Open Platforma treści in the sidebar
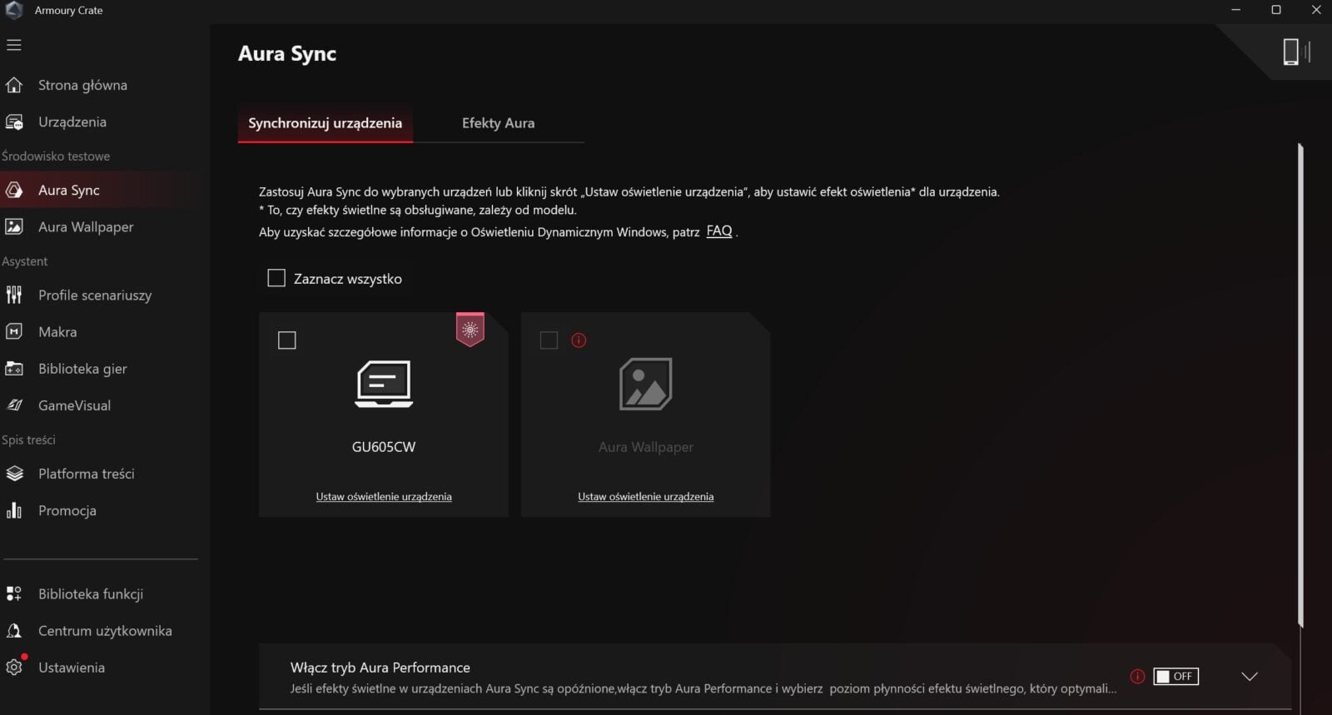Viewport: 1332px width, 715px height. point(87,474)
